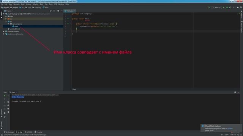
Task: Open the Ant Build side tool window
Action: pos(241,14)
